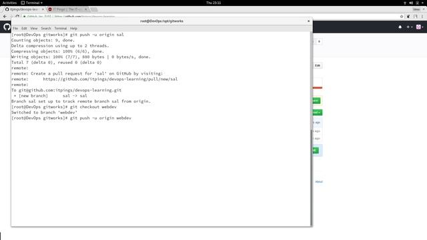Viewport: 427px width, 240px height.
Task: Click the network status icon in top bar
Action: coord(405,3)
